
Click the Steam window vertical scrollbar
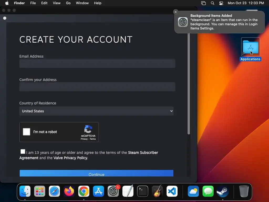coord(189,83)
